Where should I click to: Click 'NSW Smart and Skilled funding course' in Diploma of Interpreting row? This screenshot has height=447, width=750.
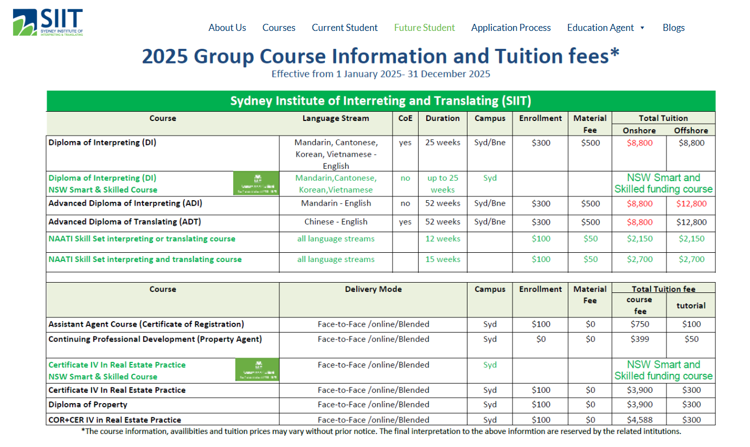click(663, 183)
